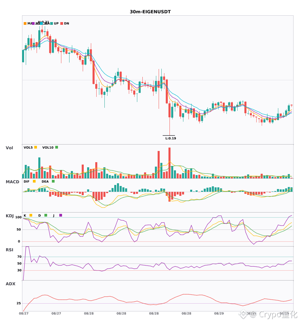Click the KDJ panel label

click(x=9, y=216)
